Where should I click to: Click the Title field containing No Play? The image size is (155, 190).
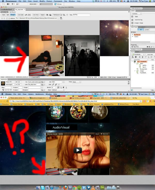81,15
